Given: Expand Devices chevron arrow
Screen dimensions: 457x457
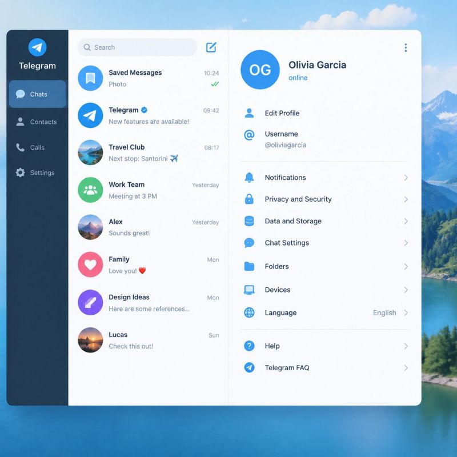Looking at the screenshot, I should [406, 290].
